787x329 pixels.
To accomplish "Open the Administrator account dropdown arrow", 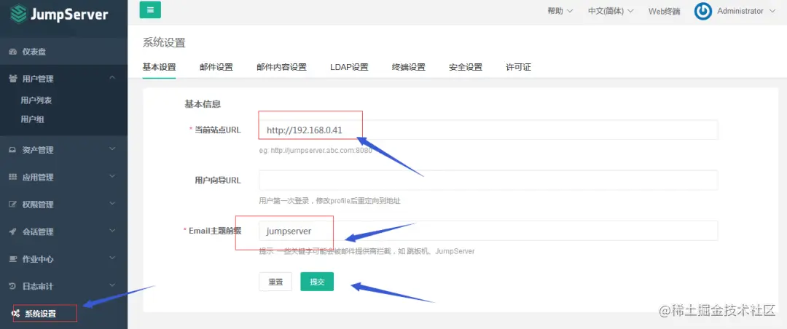I will click(772, 11).
